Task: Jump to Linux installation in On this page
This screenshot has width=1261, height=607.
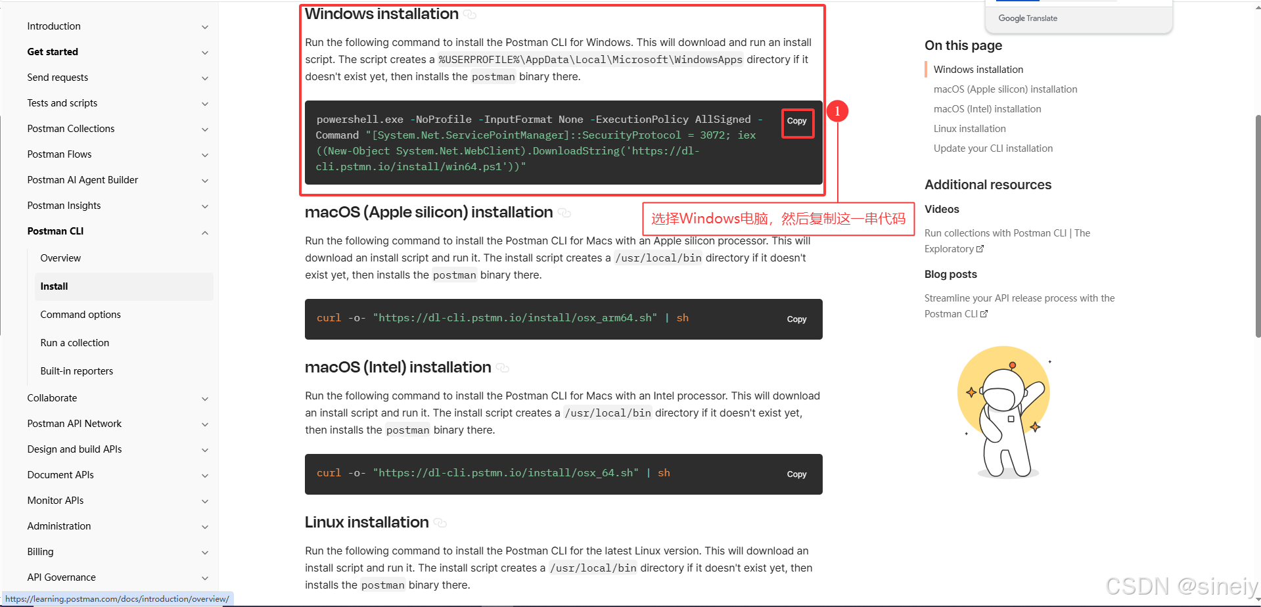Action: pos(969,129)
